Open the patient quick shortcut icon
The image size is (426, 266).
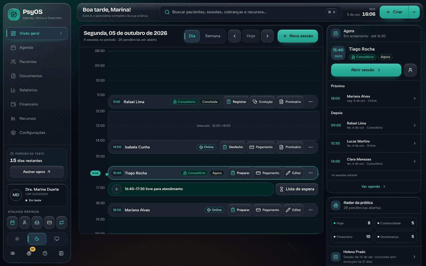25,223
